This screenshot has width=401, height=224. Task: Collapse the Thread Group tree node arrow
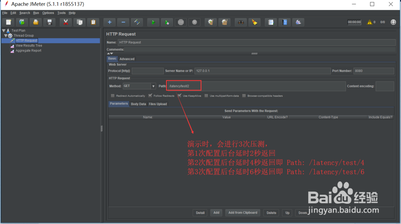(x=6, y=36)
